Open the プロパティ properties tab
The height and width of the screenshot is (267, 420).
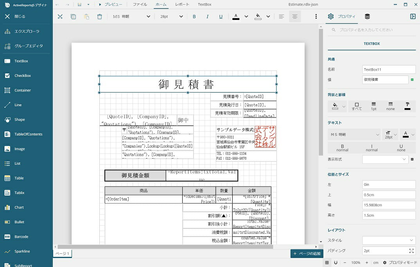coord(342,16)
